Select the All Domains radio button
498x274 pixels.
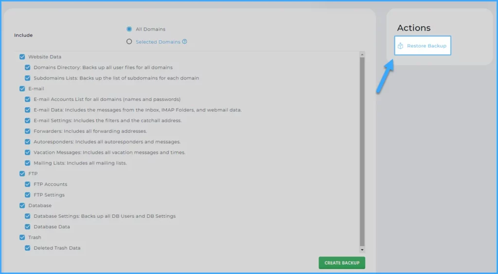click(x=129, y=29)
